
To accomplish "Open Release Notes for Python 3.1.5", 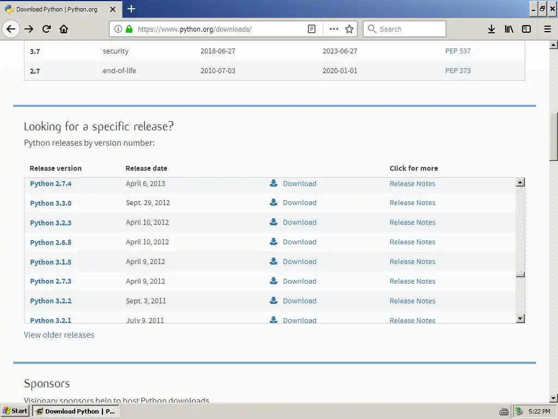I will [x=412, y=261].
